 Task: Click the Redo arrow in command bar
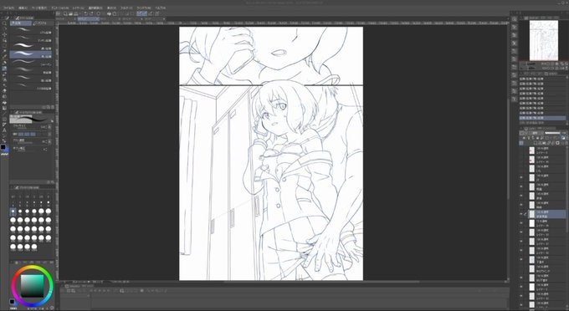pyautogui.click(x=91, y=13)
